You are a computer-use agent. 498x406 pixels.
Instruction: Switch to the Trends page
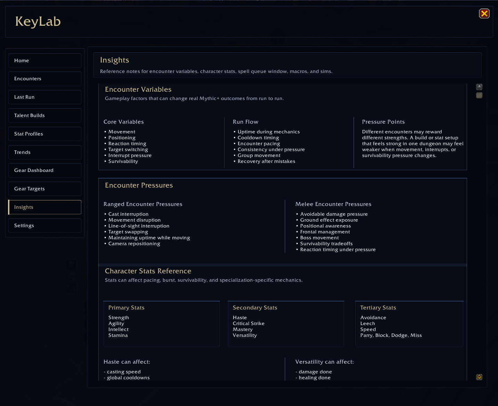pos(45,152)
